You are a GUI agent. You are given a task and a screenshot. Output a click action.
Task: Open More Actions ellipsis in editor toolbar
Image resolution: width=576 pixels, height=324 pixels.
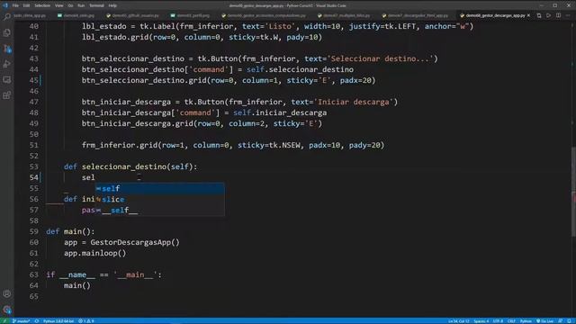(x=568, y=15)
